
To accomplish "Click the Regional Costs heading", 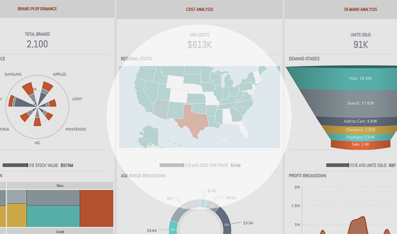I will click(136, 59).
